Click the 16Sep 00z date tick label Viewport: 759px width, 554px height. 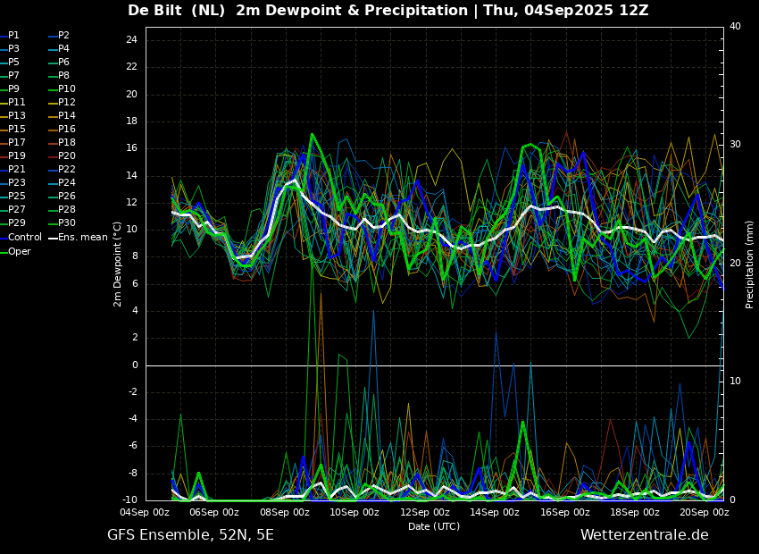pos(565,512)
